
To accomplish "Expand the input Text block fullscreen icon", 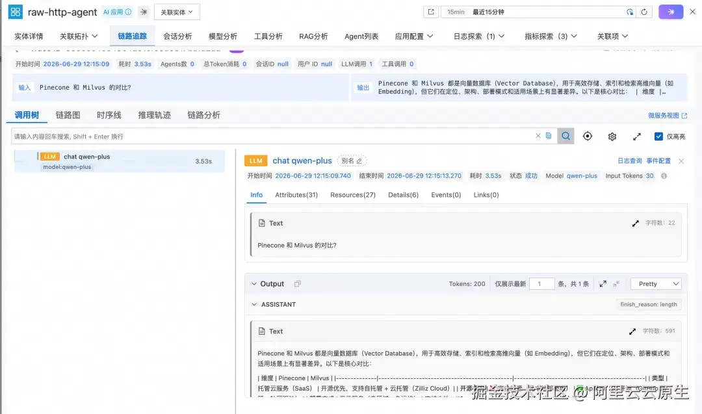I will (635, 223).
